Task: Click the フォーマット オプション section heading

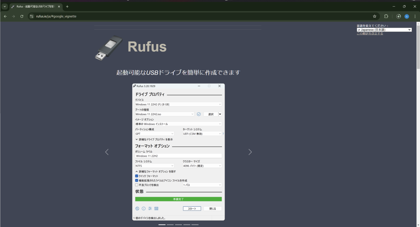Action: 153,146
